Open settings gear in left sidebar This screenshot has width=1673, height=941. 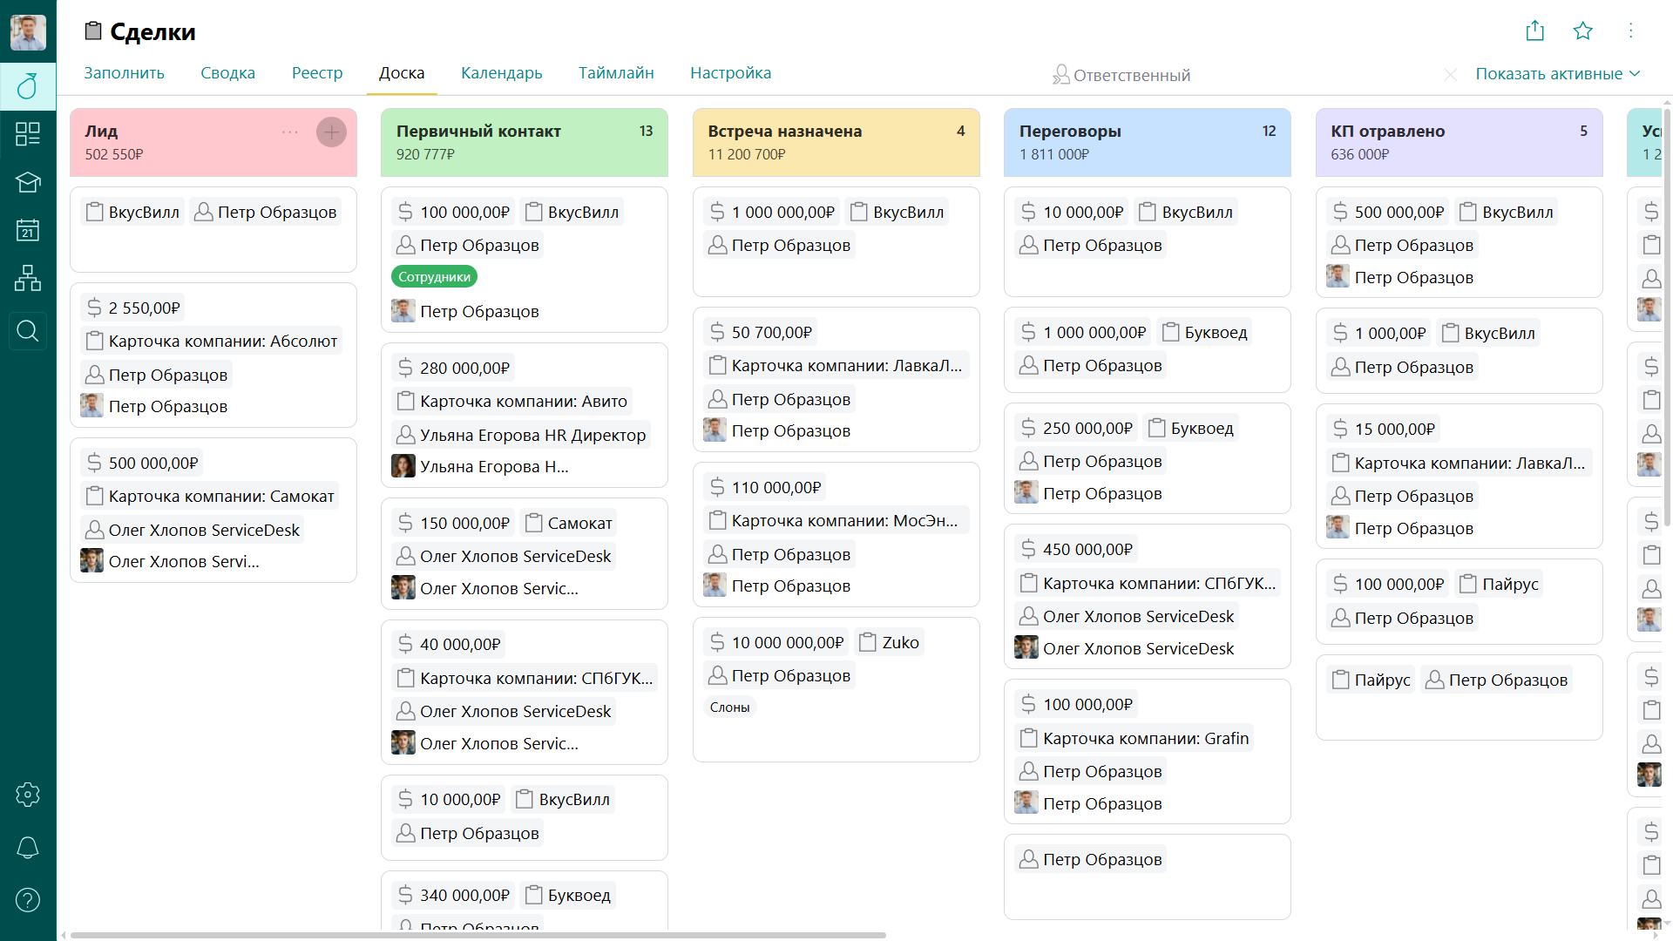(x=28, y=795)
